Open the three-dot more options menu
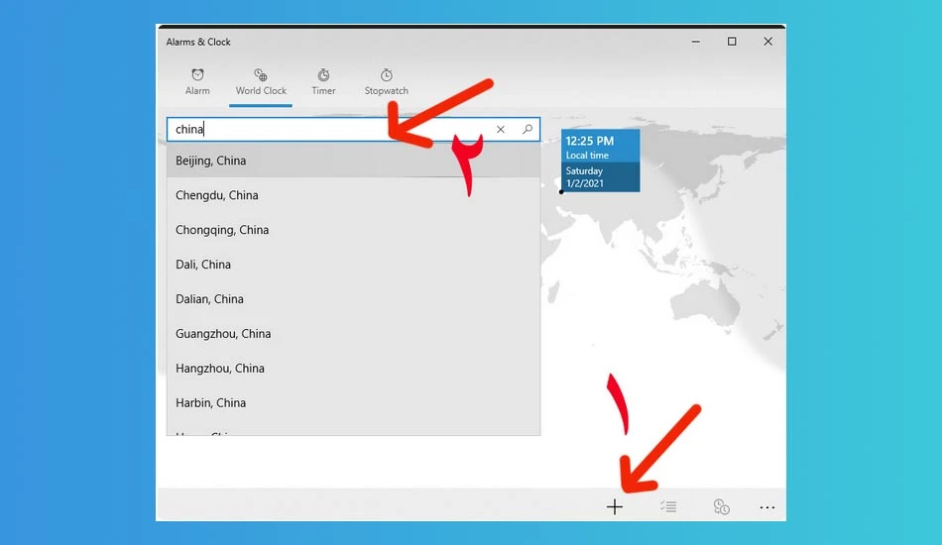The width and height of the screenshot is (942, 545). pyautogui.click(x=767, y=507)
